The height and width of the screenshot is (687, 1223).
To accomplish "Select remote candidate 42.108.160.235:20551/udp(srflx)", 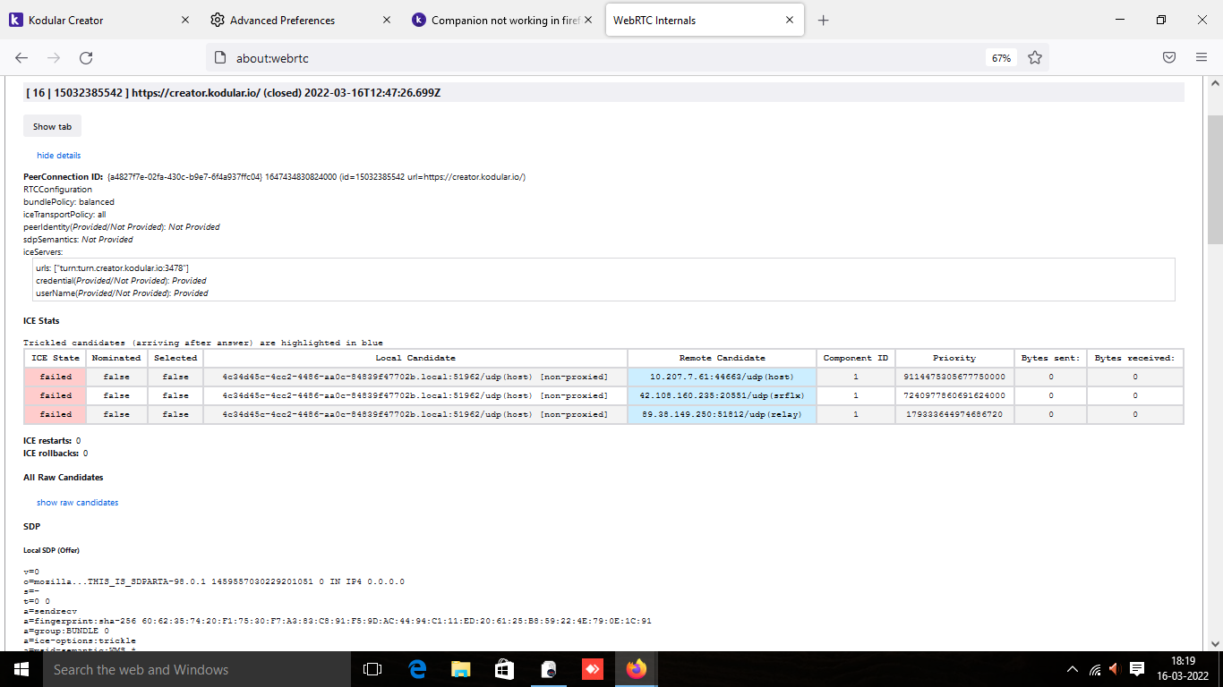I will point(722,395).
